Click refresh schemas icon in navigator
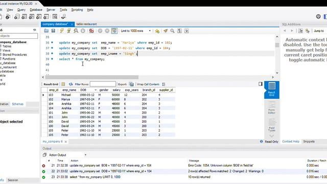 click(x=35, y=30)
